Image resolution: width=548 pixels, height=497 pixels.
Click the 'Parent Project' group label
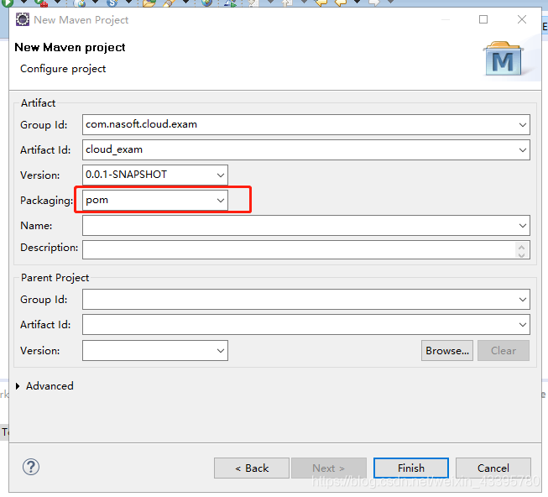click(55, 278)
